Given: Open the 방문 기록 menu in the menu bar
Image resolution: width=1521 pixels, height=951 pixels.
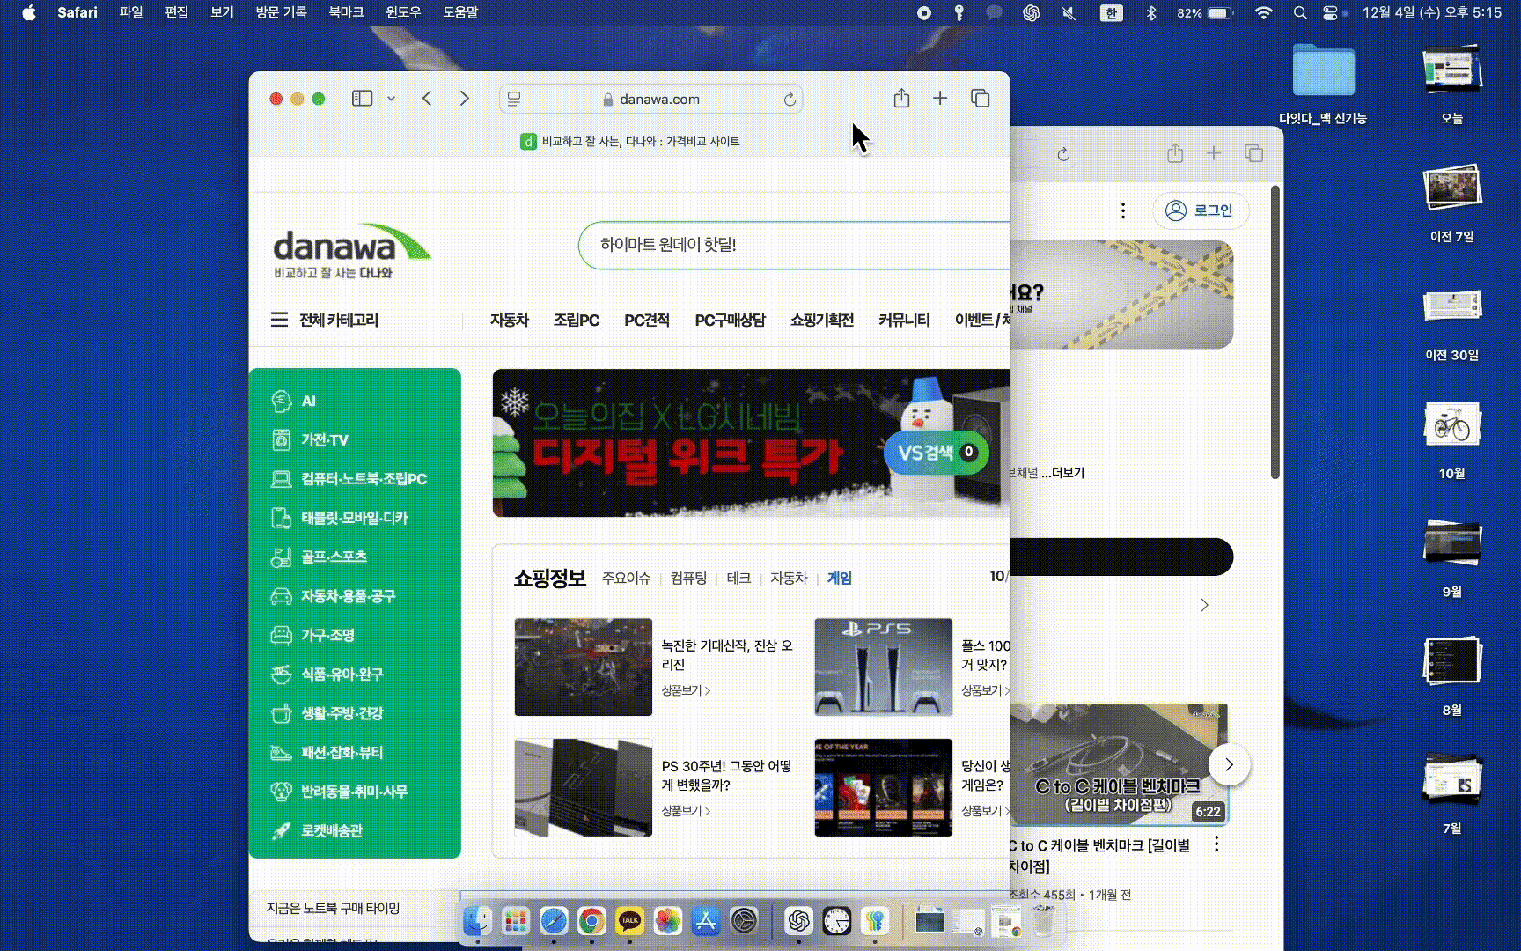Looking at the screenshot, I should pyautogui.click(x=281, y=12).
